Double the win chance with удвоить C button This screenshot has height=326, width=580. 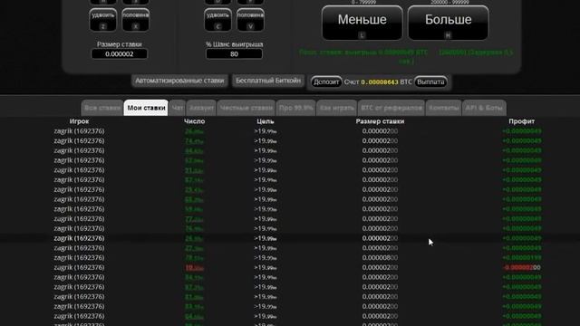click(217, 20)
